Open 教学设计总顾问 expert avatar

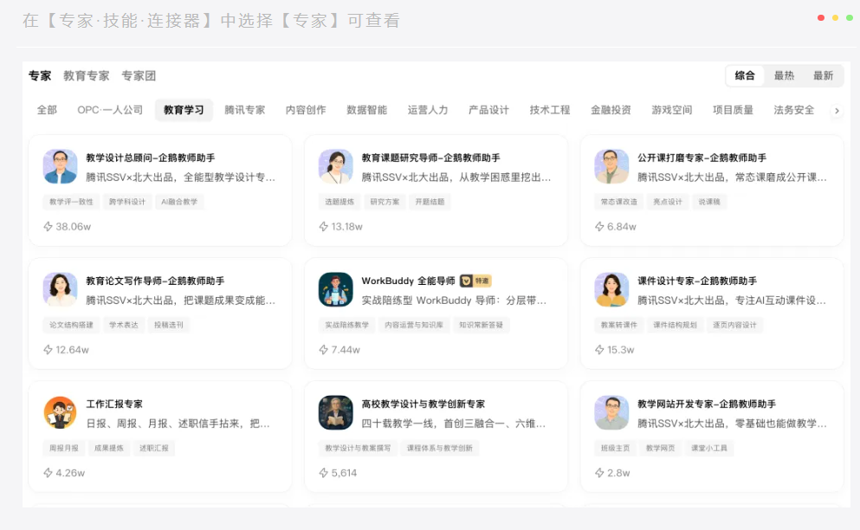61,166
